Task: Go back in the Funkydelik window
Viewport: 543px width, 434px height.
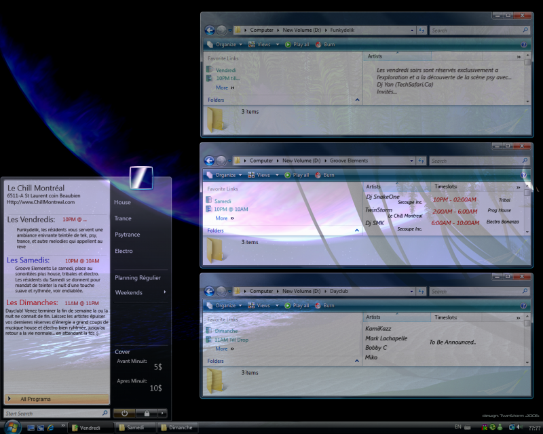Action: 210,30
